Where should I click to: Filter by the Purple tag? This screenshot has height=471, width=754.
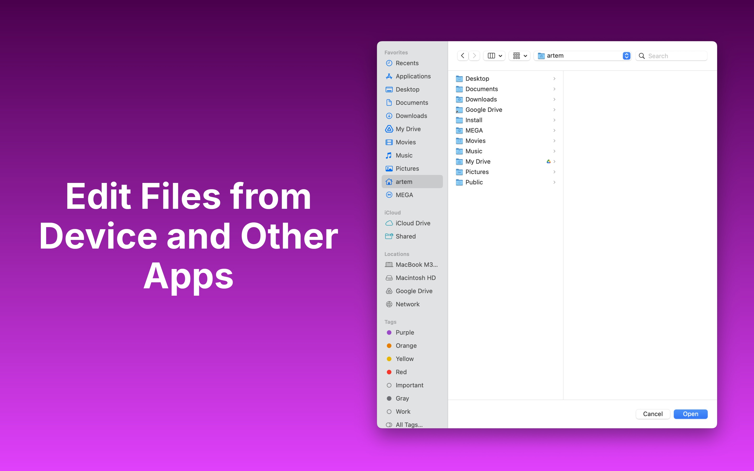405,332
